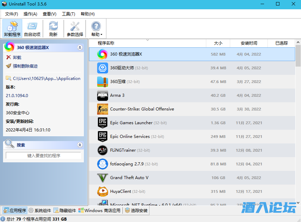Open the 工具(T) menu

[68, 14]
